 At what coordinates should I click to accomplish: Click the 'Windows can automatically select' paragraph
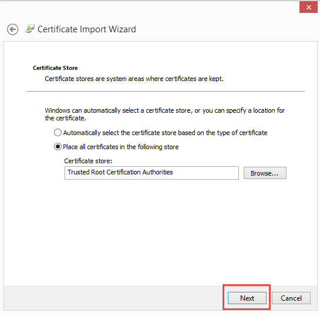pyautogui.click(x=164, y=114)
